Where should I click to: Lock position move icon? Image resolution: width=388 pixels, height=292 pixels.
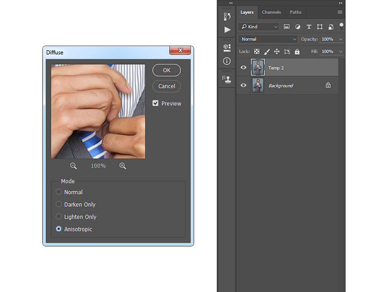click(x=277, y=51)
